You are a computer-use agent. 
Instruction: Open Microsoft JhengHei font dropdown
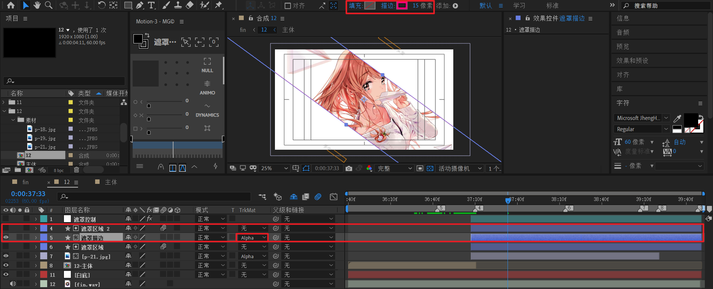tap(641, 118)
